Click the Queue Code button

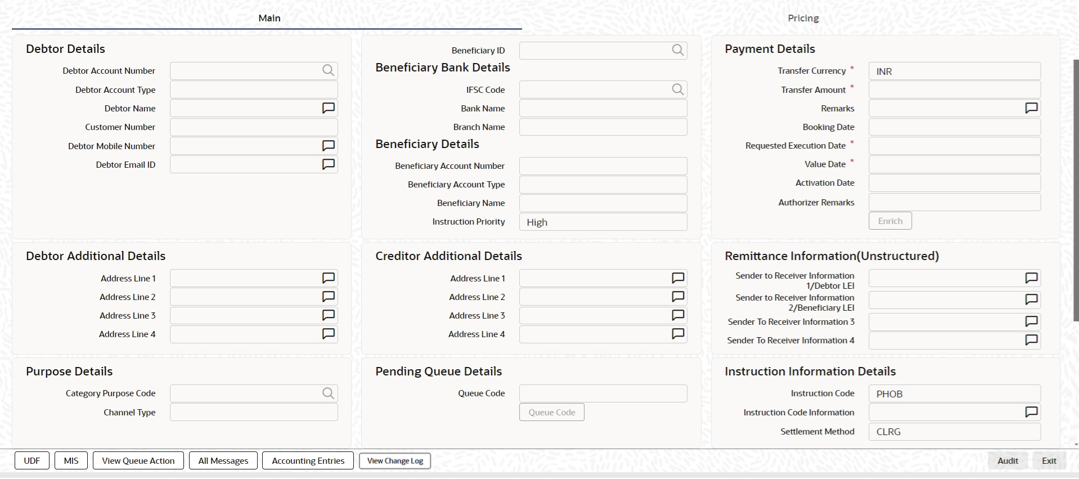point(552,412)
